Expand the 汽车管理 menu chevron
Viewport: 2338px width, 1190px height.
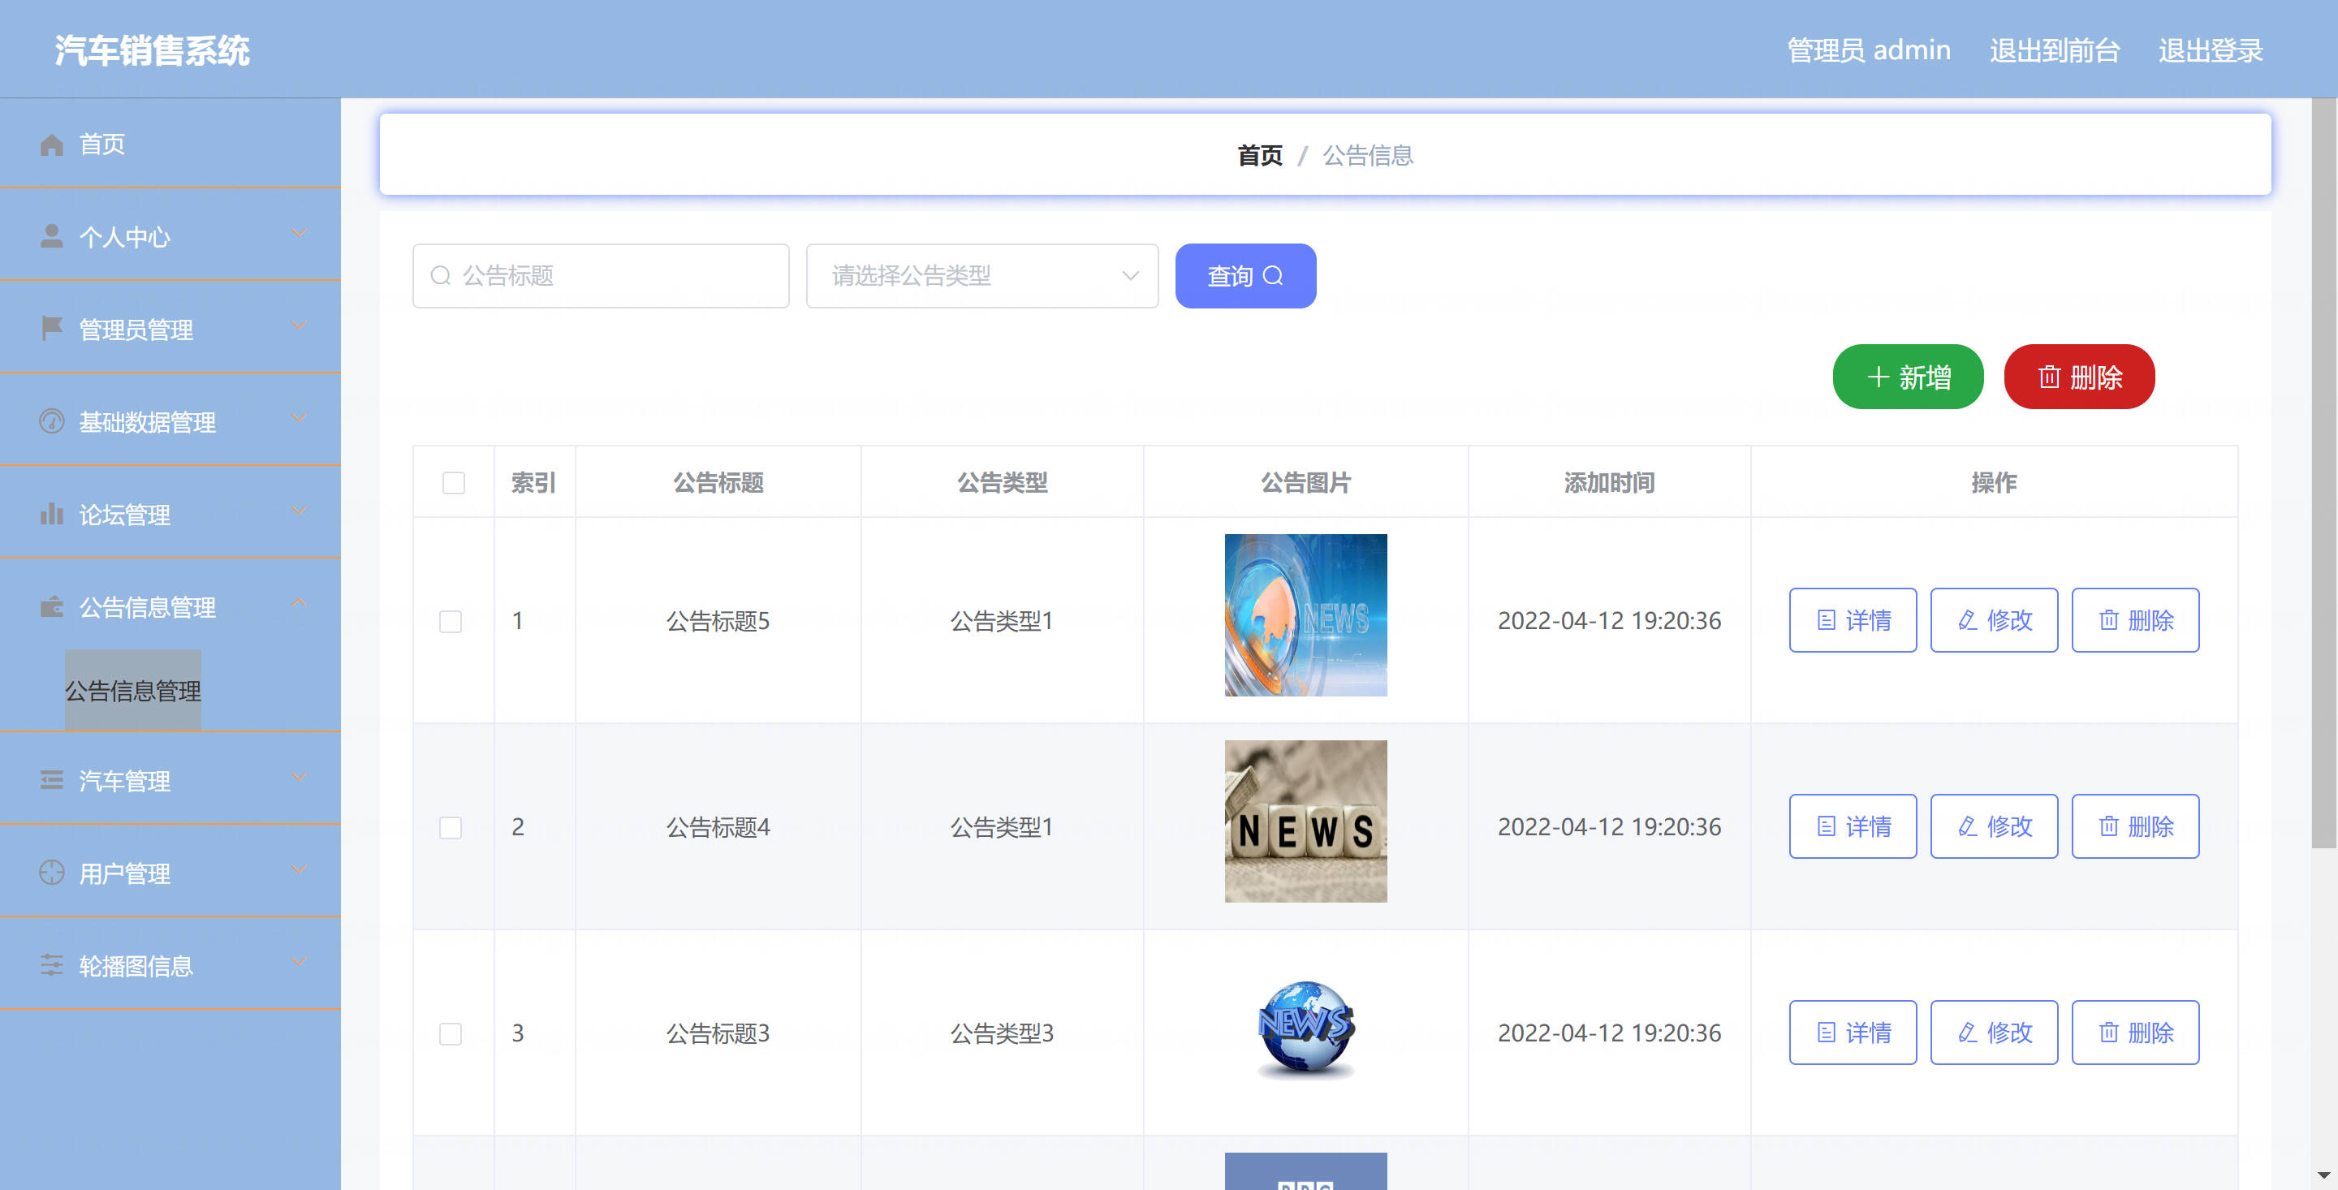(299, 778)
